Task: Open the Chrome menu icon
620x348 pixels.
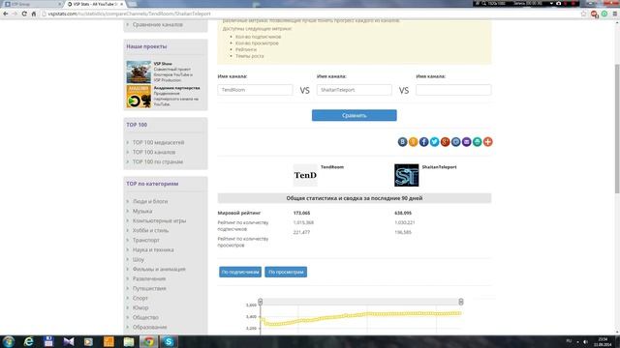Action: coord(615,14)
